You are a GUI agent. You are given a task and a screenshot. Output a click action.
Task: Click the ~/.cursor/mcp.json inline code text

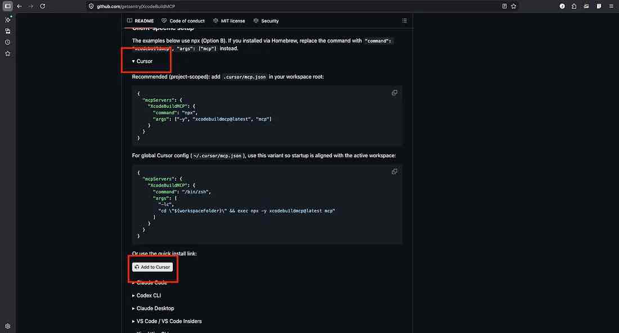217,156
